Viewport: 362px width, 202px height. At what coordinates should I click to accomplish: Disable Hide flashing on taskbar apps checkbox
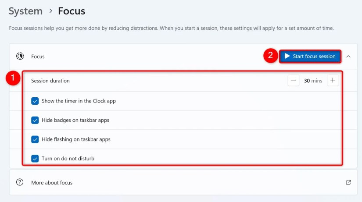(35, 139)
